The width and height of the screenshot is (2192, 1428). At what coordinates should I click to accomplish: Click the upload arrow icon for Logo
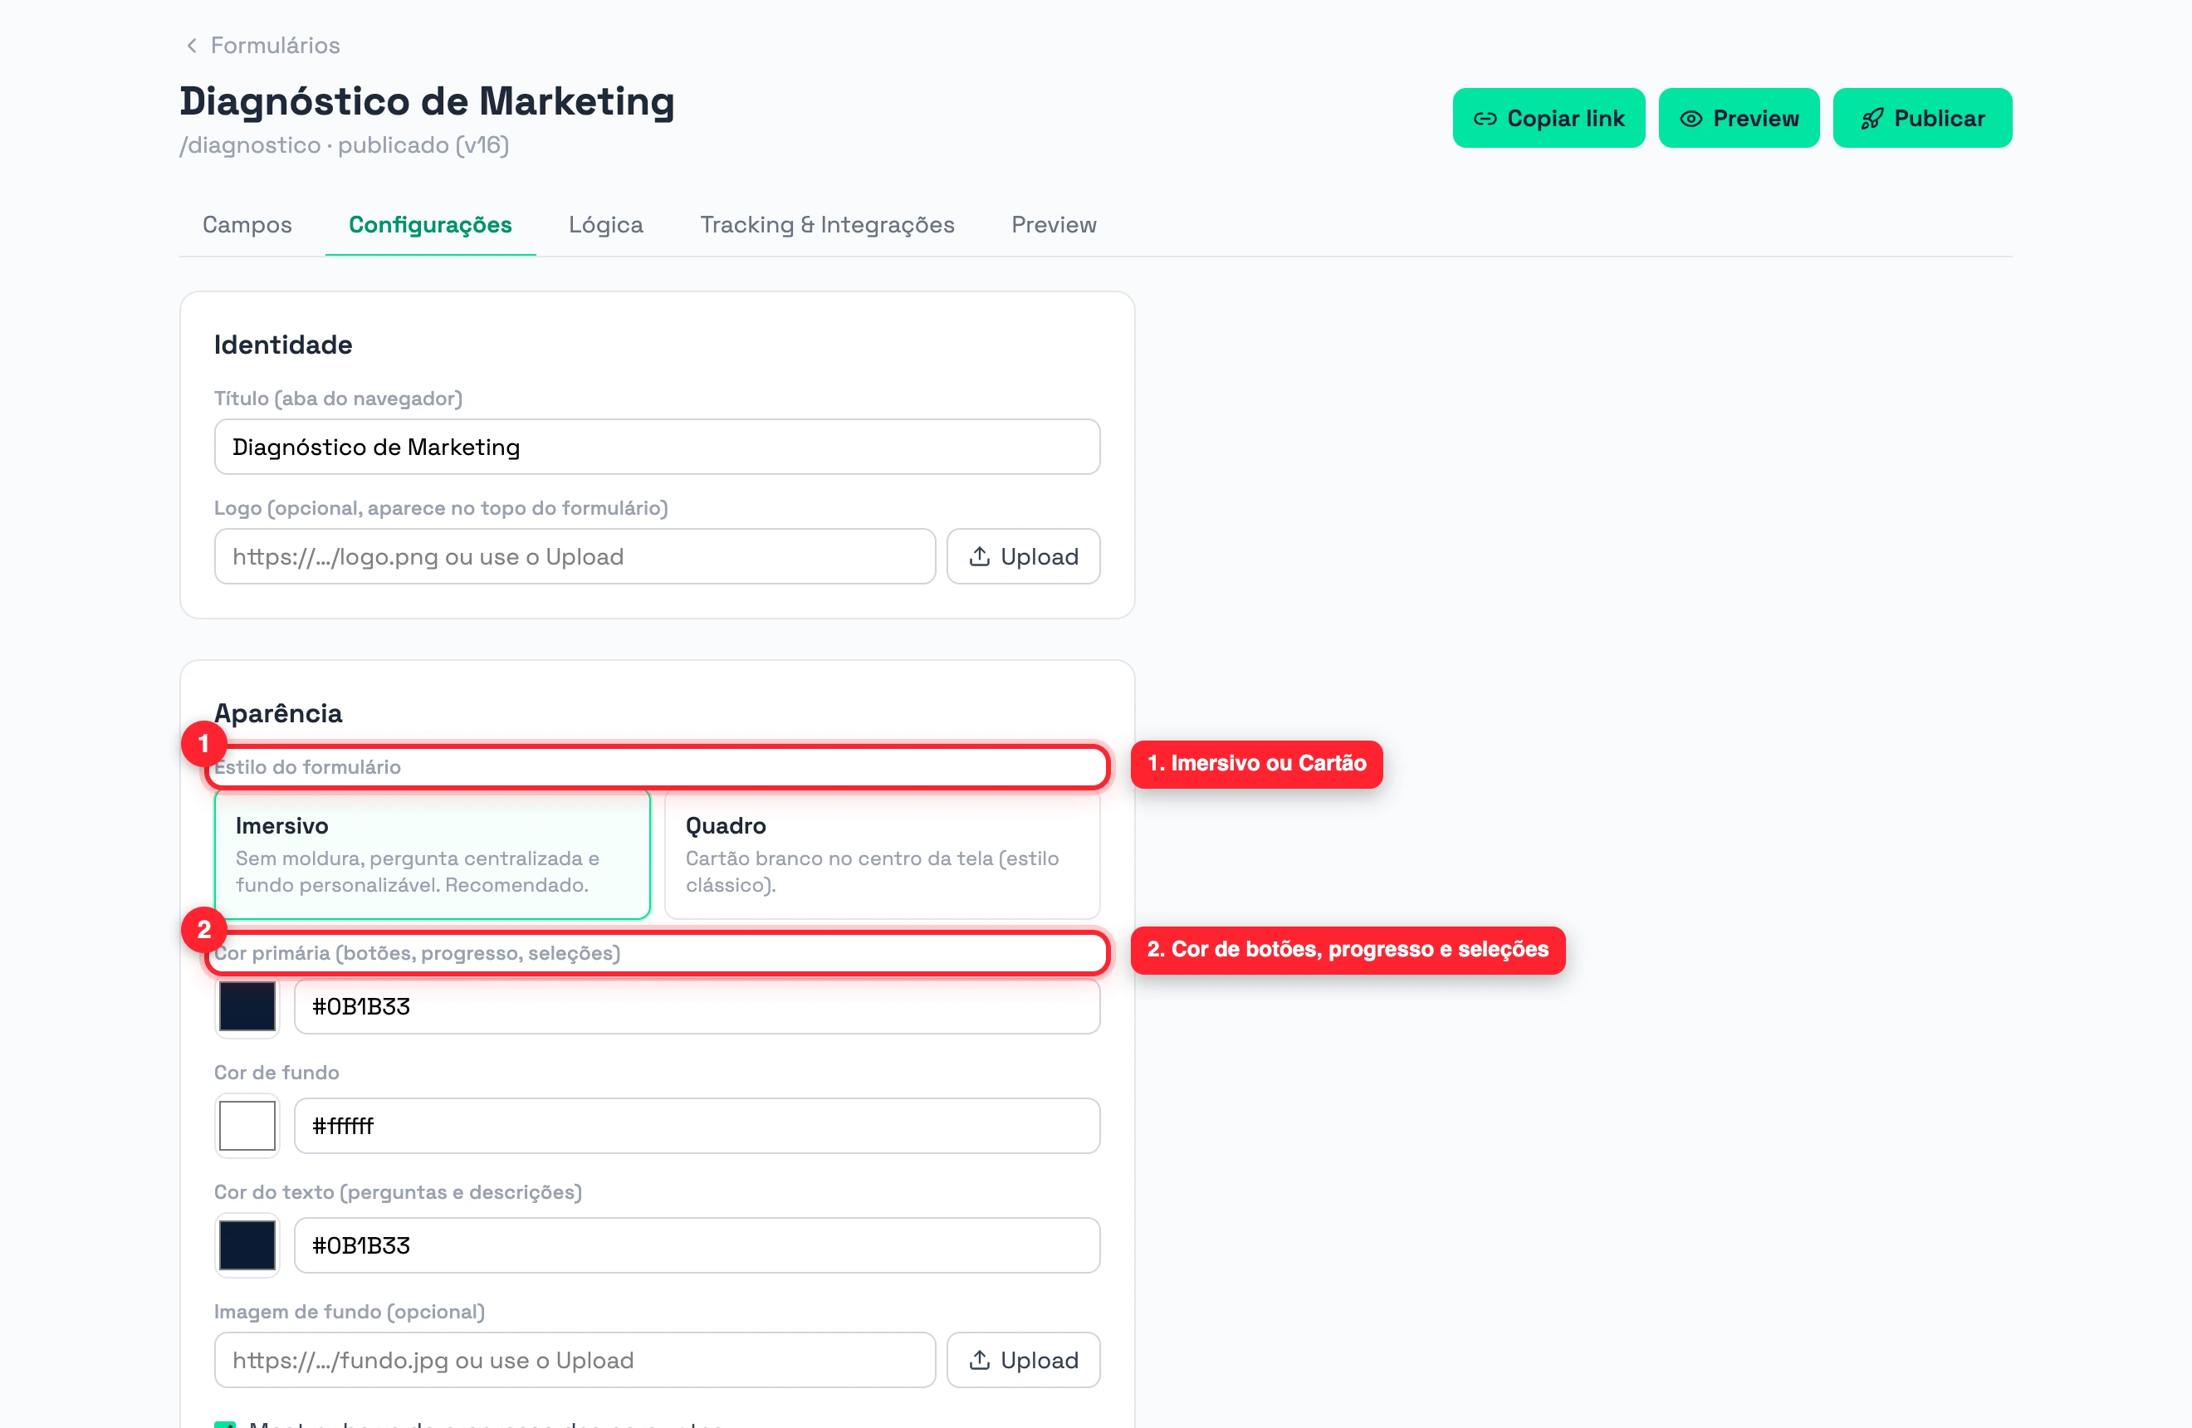[980, 556]
